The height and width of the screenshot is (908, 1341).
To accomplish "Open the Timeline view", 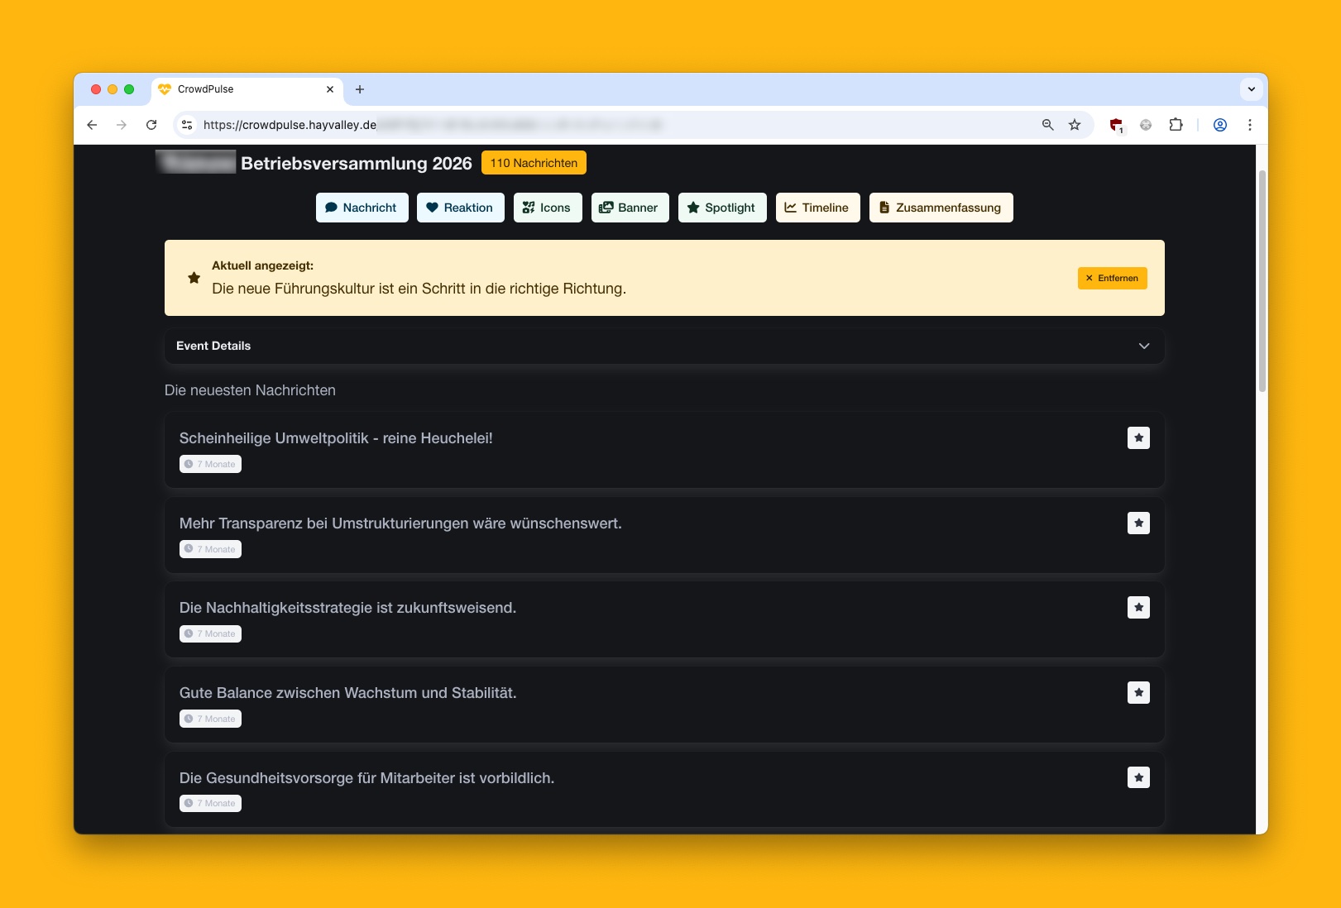I will pos(817,208).
